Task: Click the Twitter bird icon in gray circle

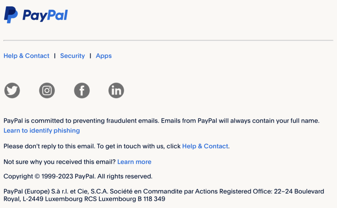Action: coord(12,90)
